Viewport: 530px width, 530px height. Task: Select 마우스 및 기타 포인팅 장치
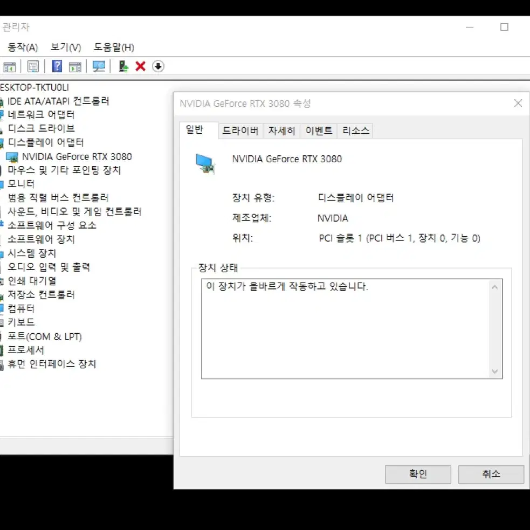point(64,170)
